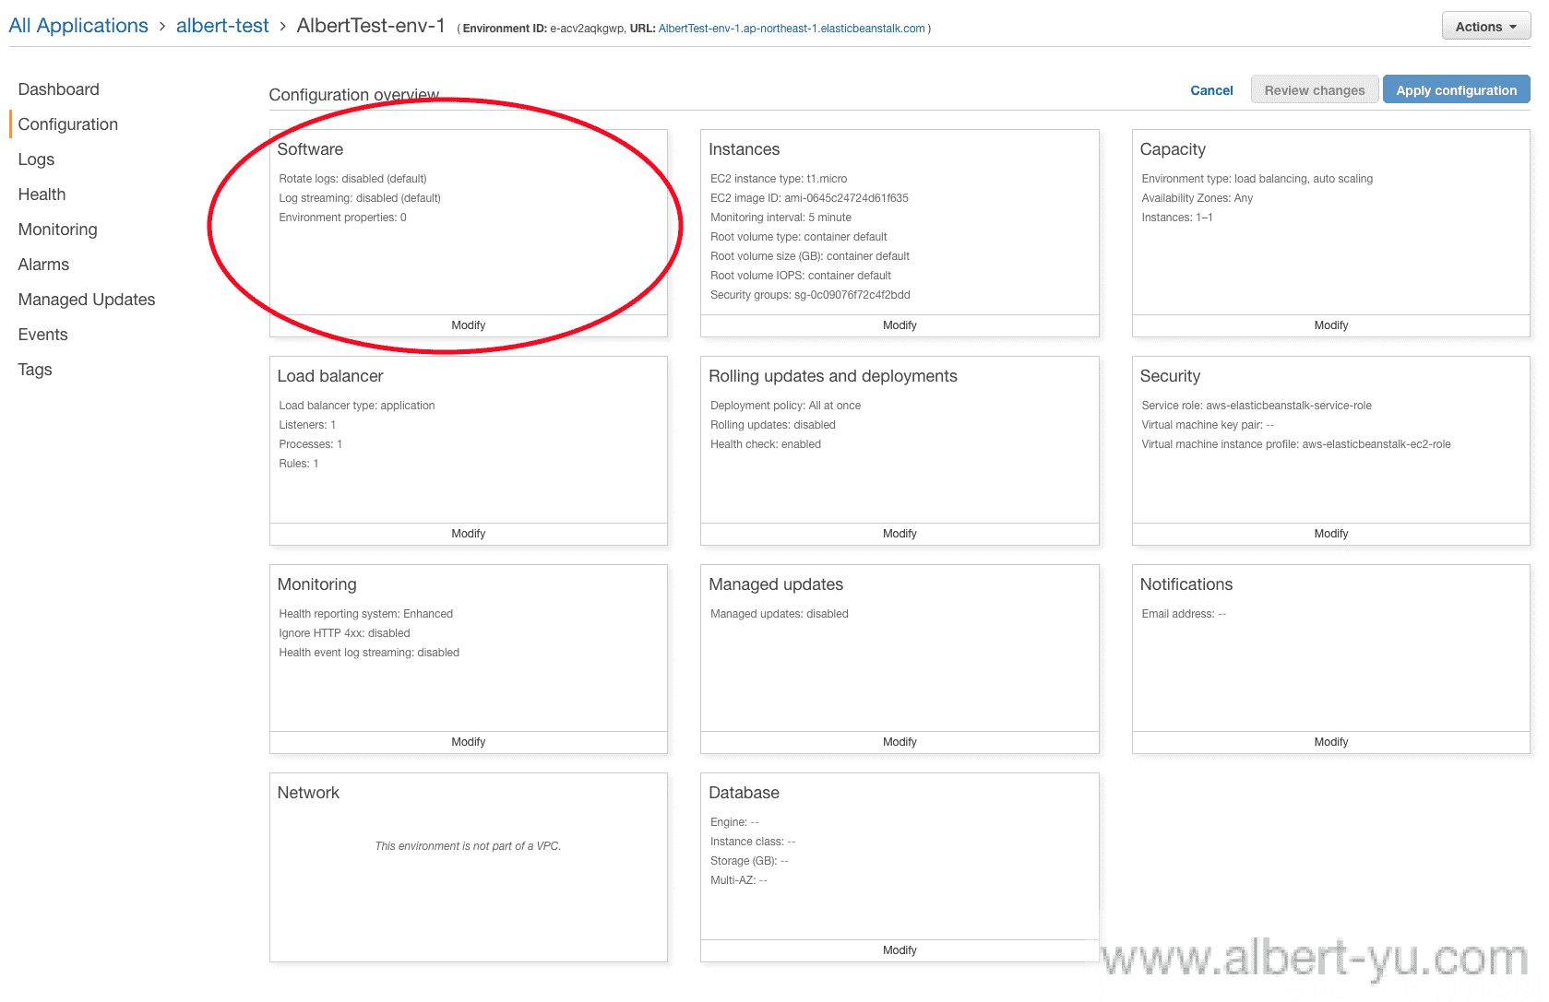The height and width of the screenshot is (1002, 1549).
Task: Click 'Root volume IOPS: container default' text
Action: [x=801, y=276]
